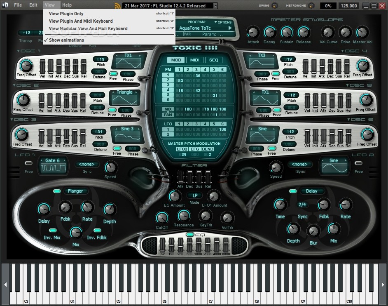The width and height of the screenshot is (388, 306).
Task: Switch to the MIDI tab
Action: click(x=195, y=60)
